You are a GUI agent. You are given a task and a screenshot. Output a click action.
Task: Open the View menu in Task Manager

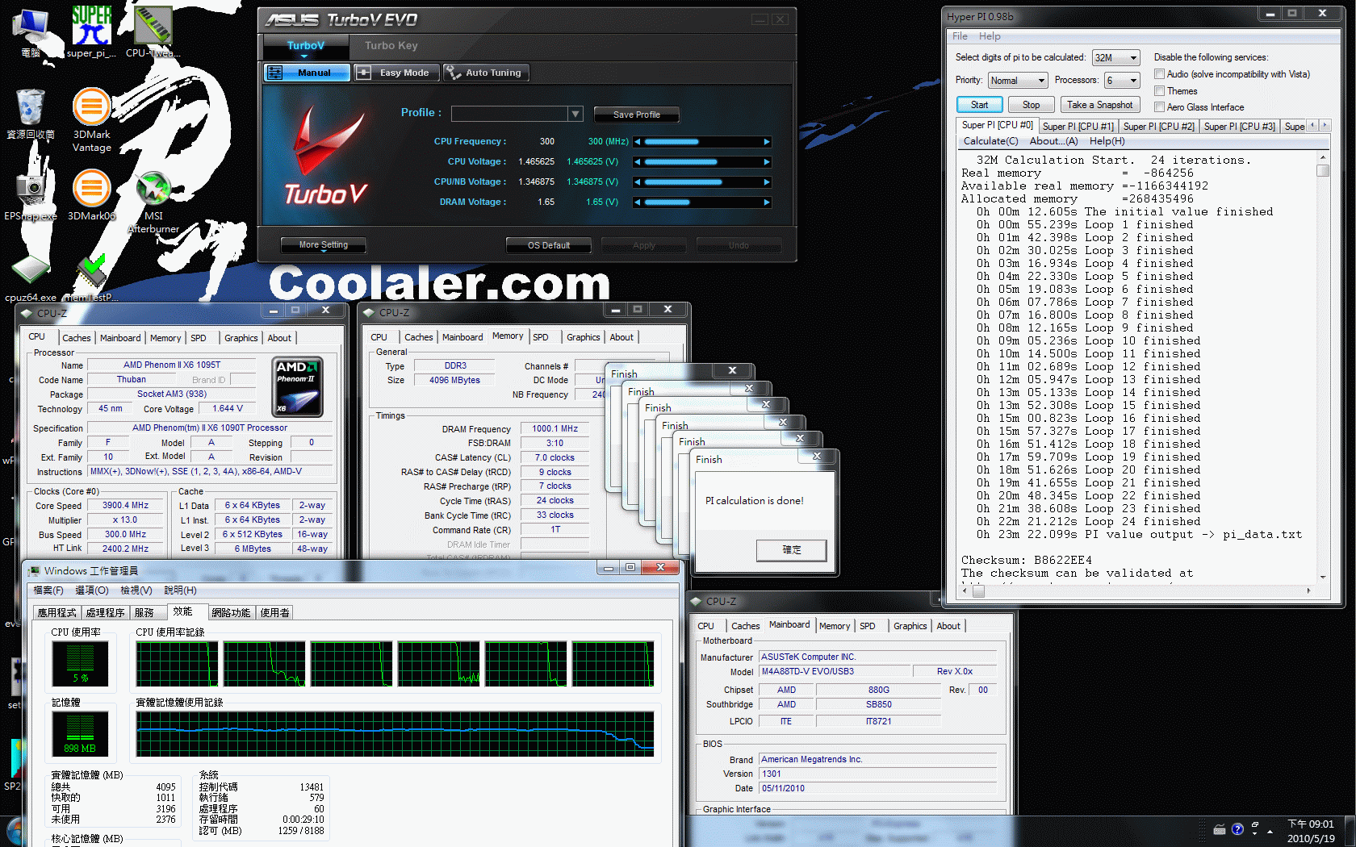pyautogui.click(x=136, y=590)
